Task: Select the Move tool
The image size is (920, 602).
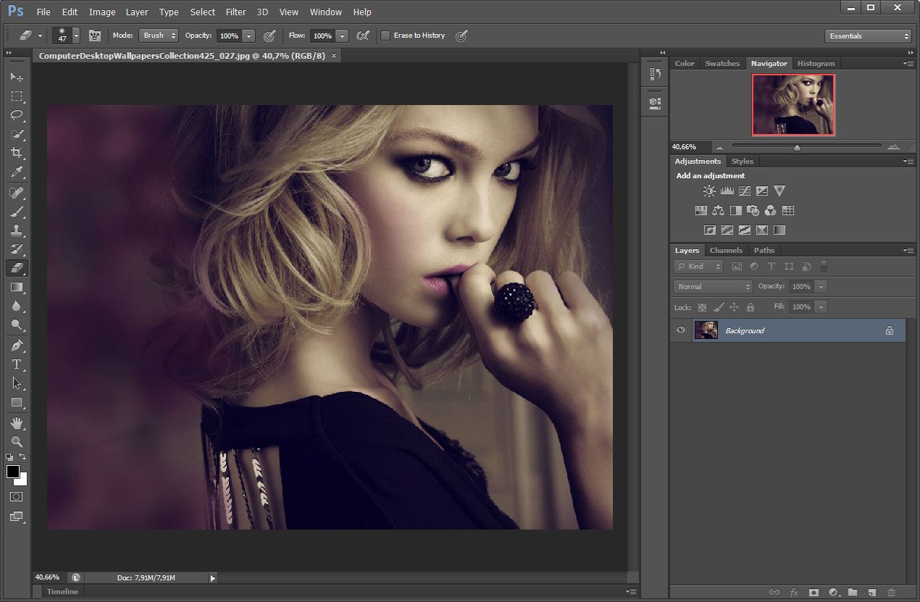Action: pos(17,77)
